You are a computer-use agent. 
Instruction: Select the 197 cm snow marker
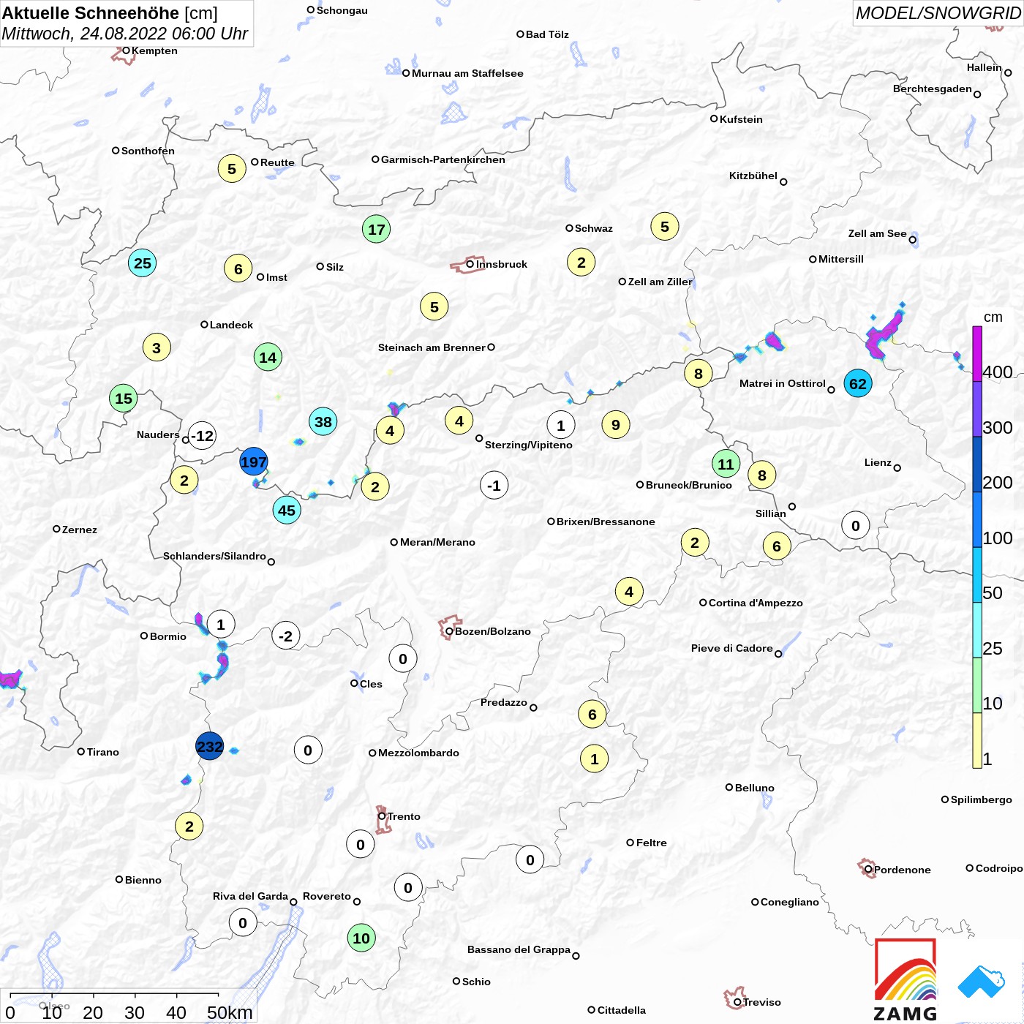pyautogui.click(x=254, y=462)
